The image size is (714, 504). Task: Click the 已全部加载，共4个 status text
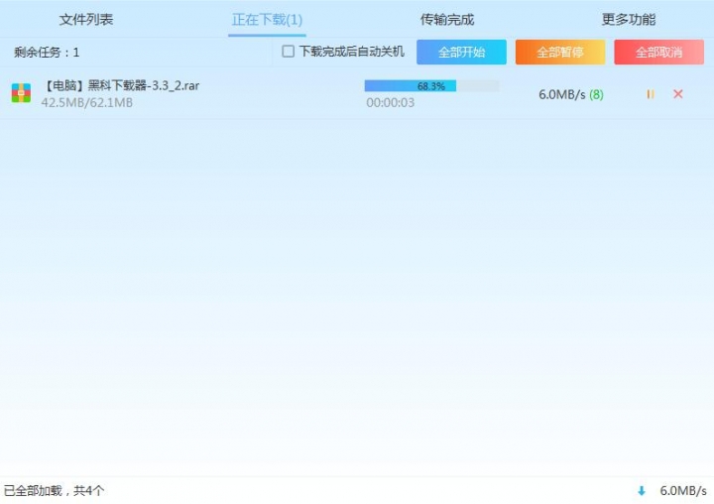click(54, 490)
